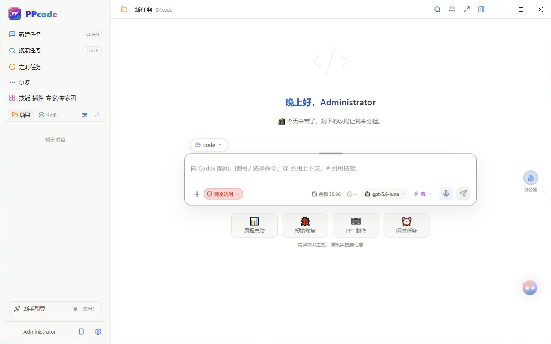Open search from the title bar magnifier
Image resolution: width=551 pixels, height=344 pixels.
click(x=437, y=9)
